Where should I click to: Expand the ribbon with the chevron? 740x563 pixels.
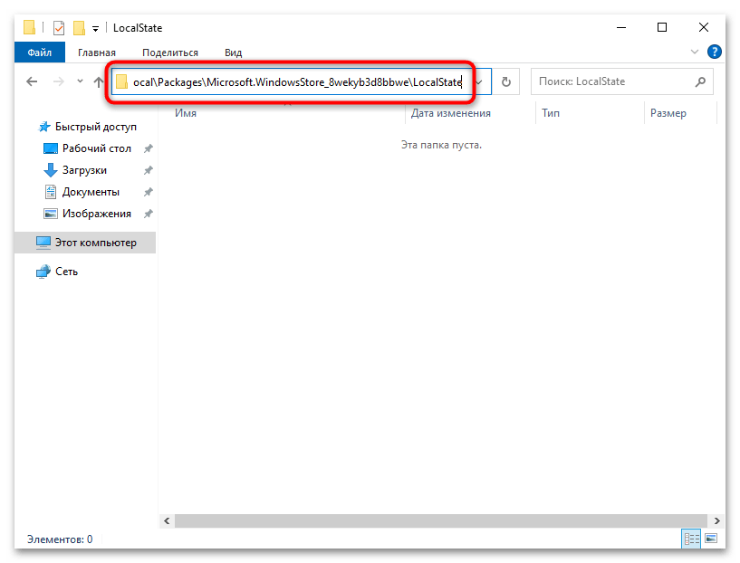tap(694, 52)
